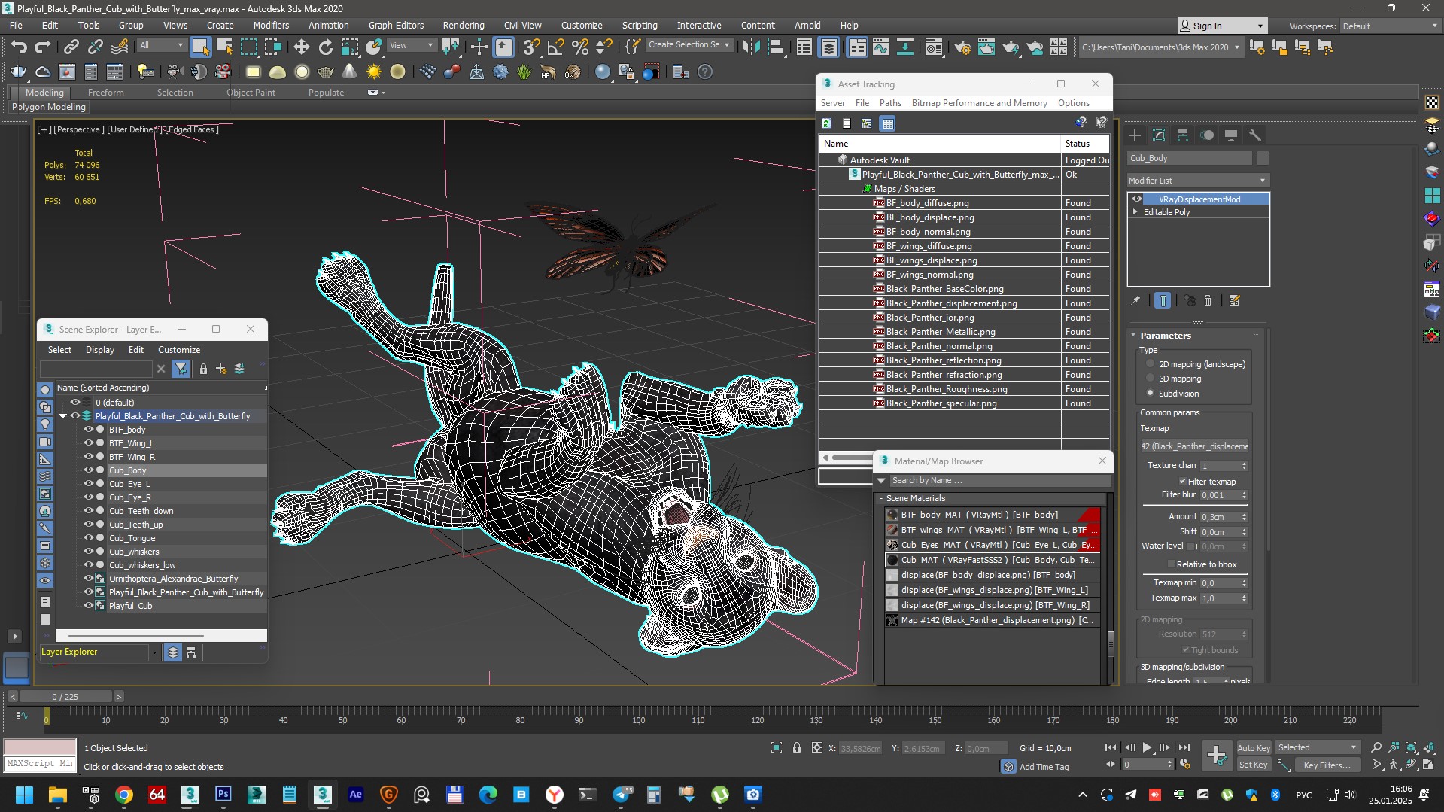Image resolution: width=1444 pixels, height=812 pixels.
Task: Collapse the Parameters rollout
Action: coord(1134,336)
